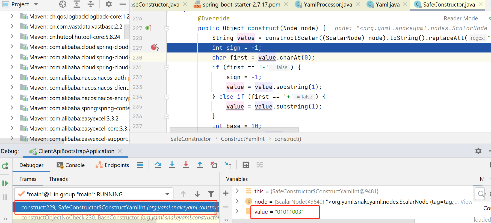The height and width of the screenshot is (223, 491).
Task: Click the Reader Mode label
Action: coord(461,18)
